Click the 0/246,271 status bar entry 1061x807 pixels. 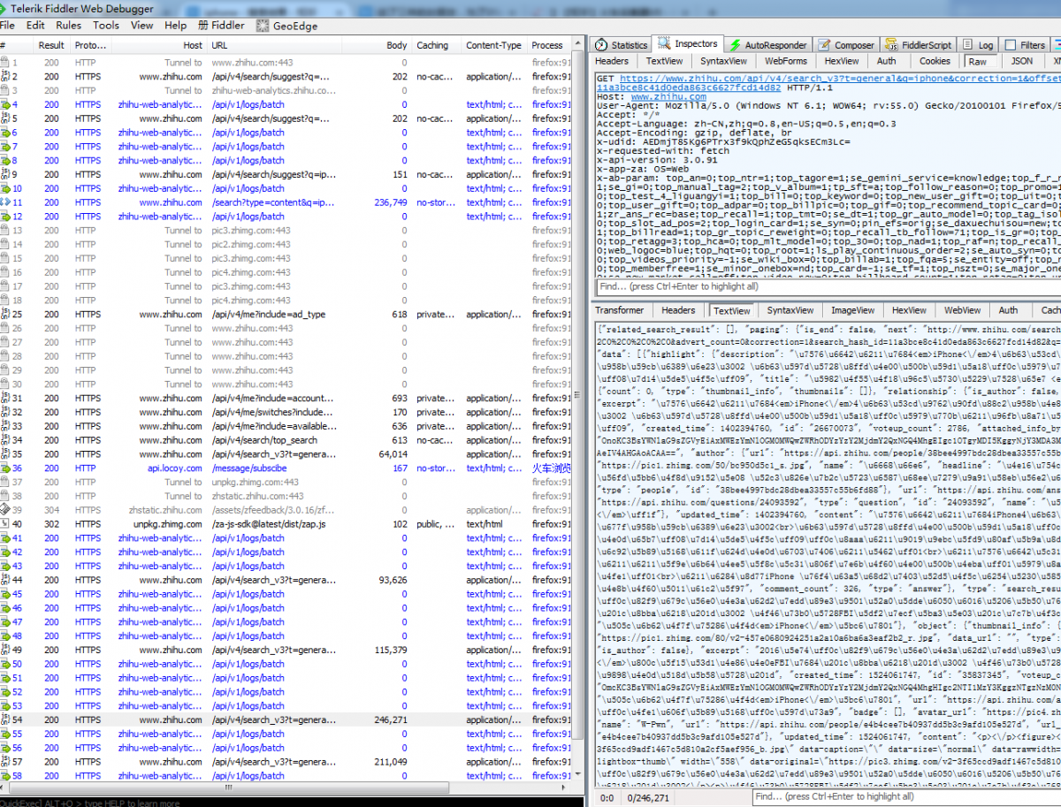click(x=648, y=797)
